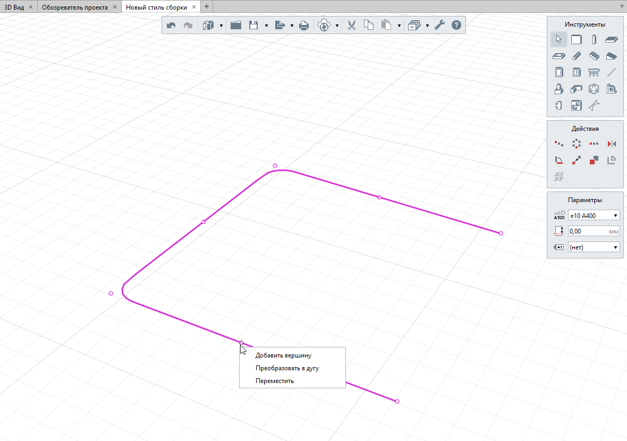
Task: Click the circular array action icon
Action: [x=576, y=144]
